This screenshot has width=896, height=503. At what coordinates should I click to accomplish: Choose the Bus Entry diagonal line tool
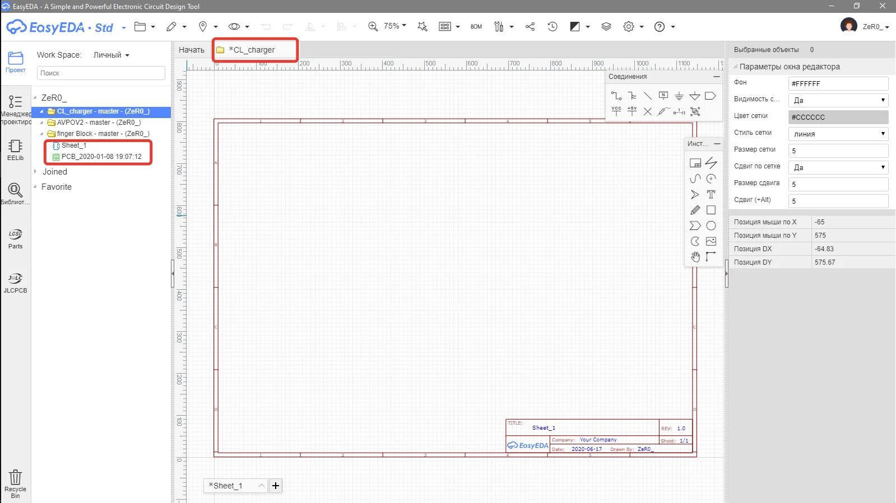click(648, 96)
